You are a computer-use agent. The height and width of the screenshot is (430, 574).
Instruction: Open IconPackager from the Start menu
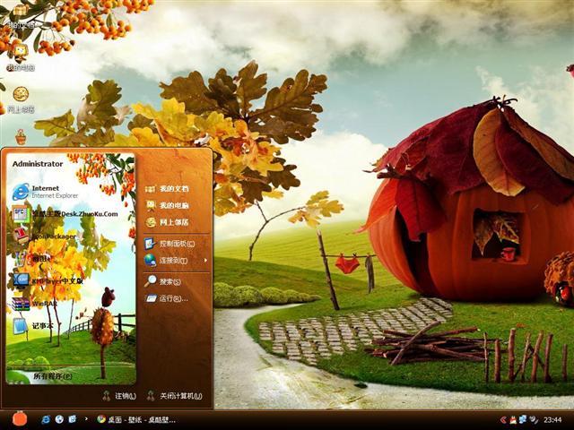tap(45, 236)
